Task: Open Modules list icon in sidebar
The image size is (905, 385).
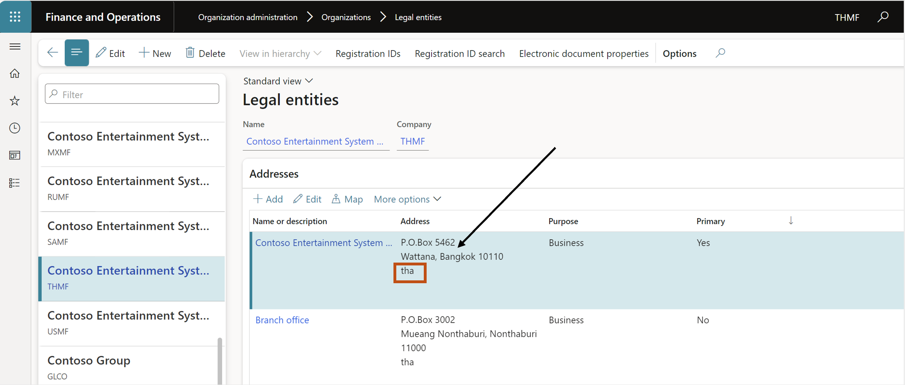Action: click(15, 183)
